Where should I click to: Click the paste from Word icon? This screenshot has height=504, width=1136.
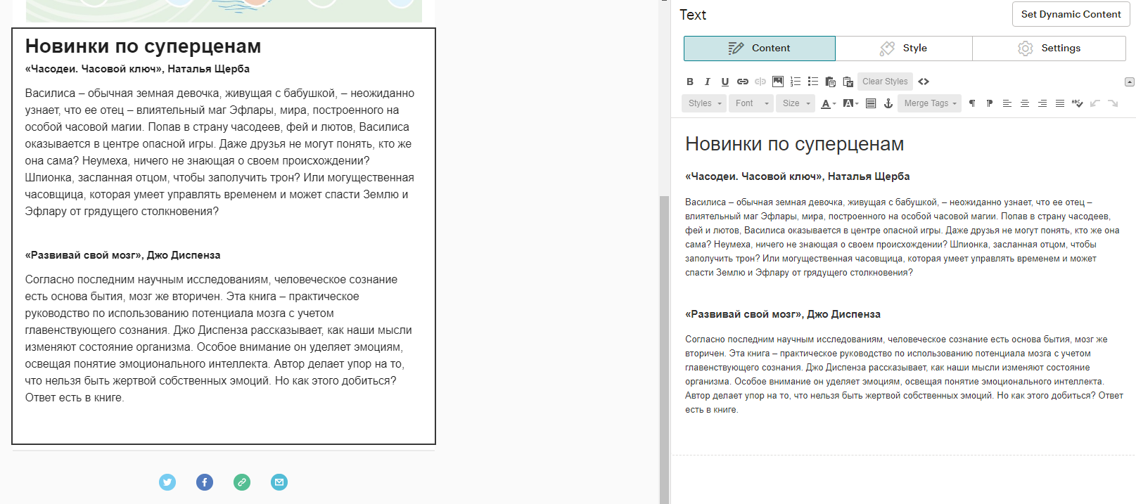(848, 82)
